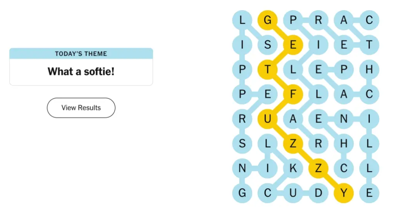
Task: Select the yellow letter G in the spangram
Action: click(268, 20)
